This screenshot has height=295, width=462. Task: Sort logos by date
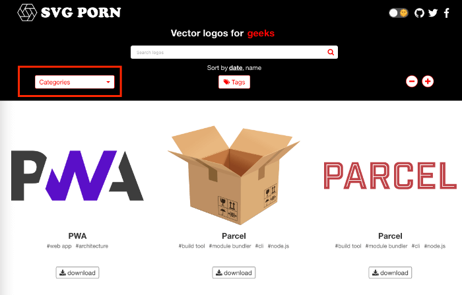[x=236, y=68]
